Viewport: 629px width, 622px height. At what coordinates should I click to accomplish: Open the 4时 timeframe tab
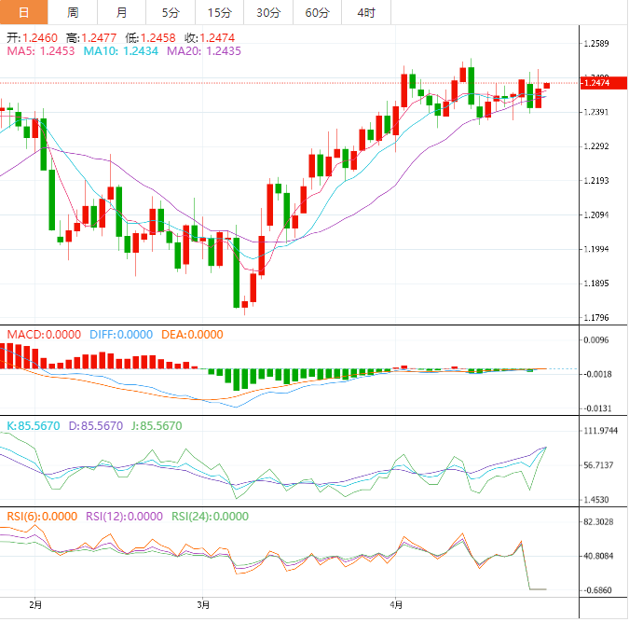coord(366,12)
